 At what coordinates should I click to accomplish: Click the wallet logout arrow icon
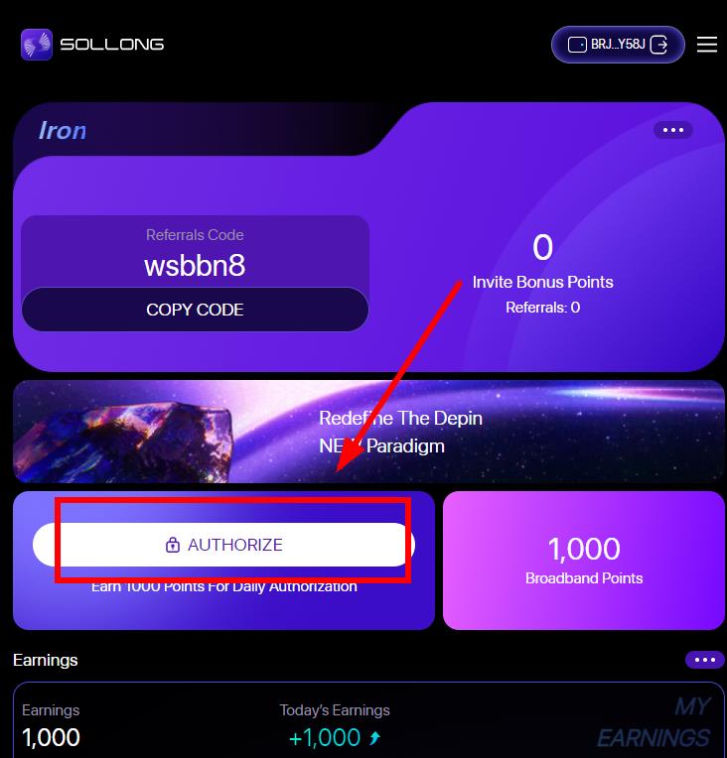point(659,45)
